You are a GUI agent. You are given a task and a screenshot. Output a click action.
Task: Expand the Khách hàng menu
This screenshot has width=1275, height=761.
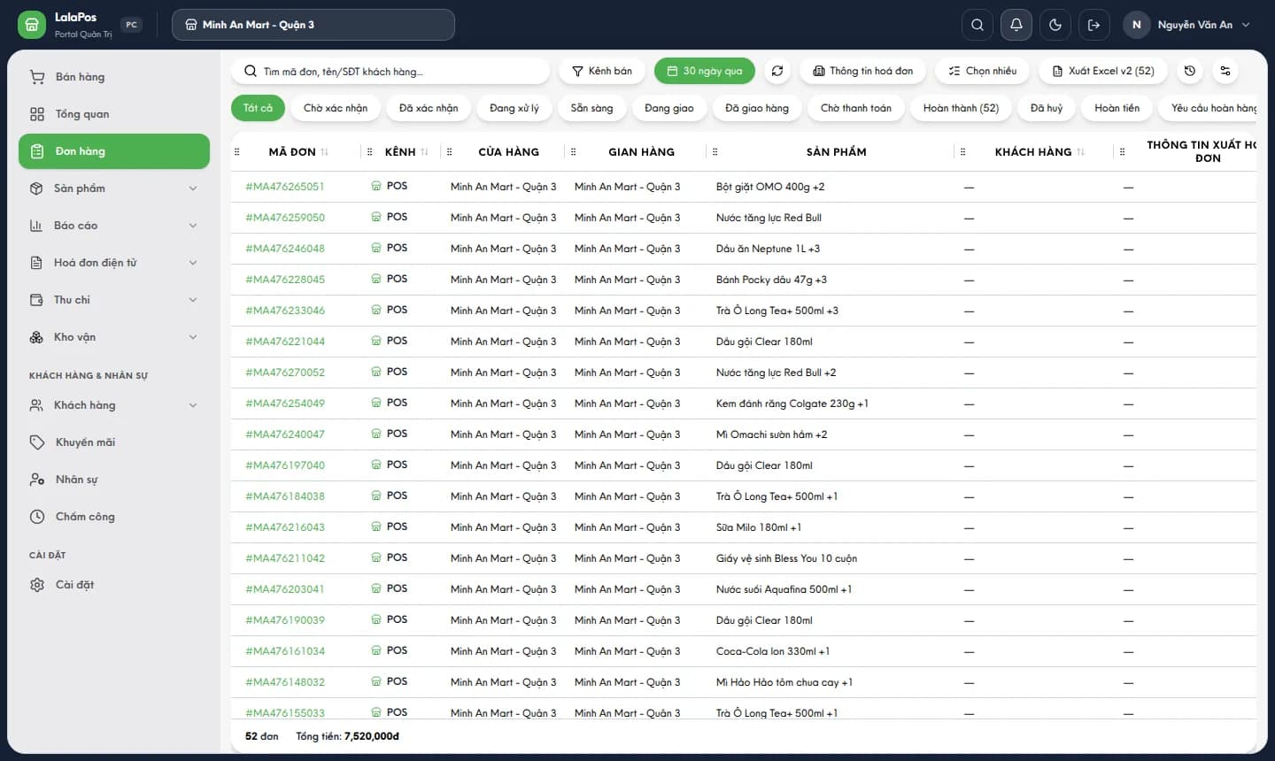click(x=114, y=405)
